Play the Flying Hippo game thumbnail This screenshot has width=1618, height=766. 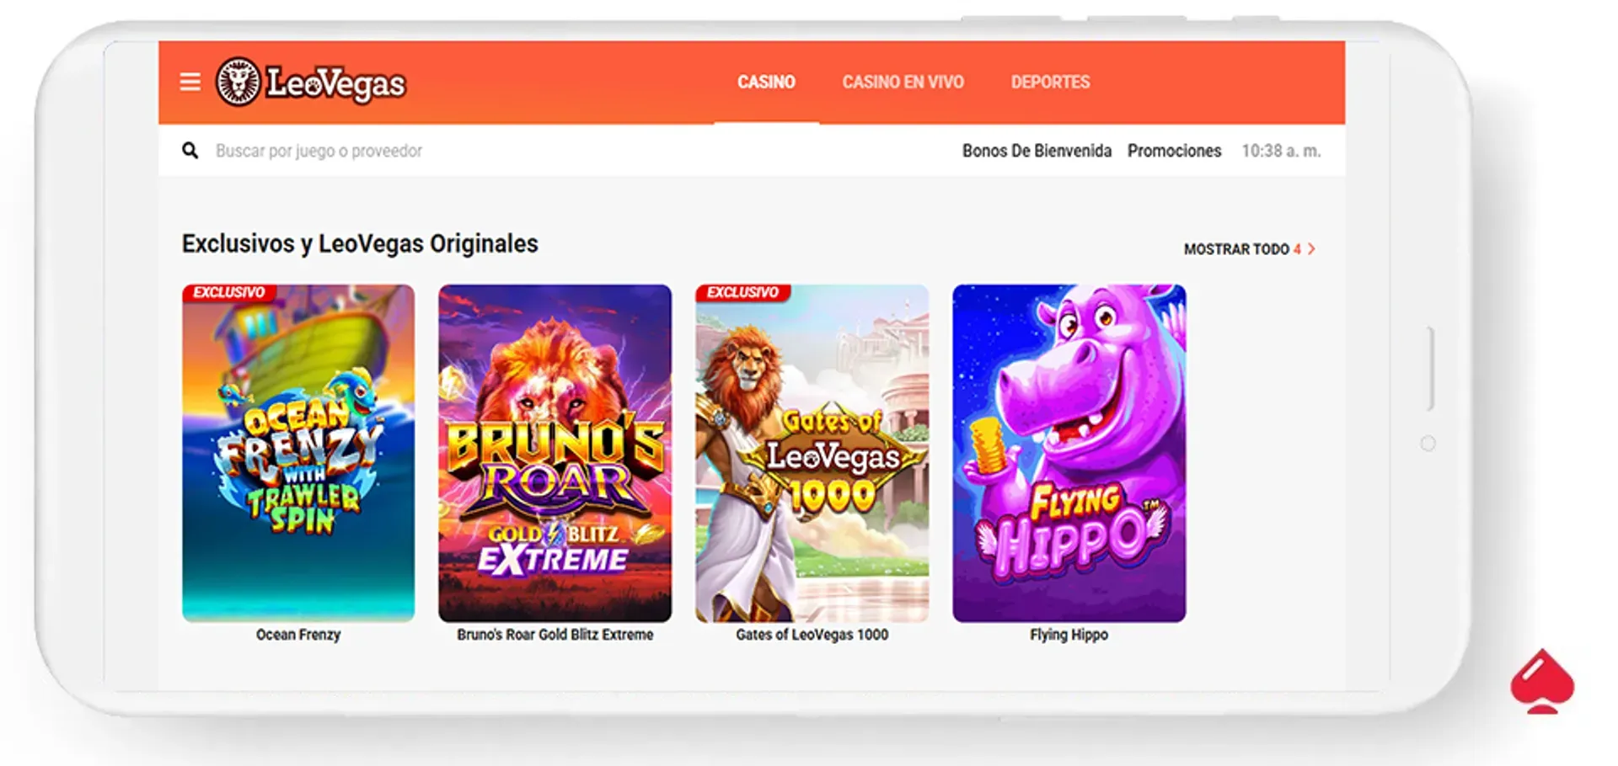(1069, 453)
